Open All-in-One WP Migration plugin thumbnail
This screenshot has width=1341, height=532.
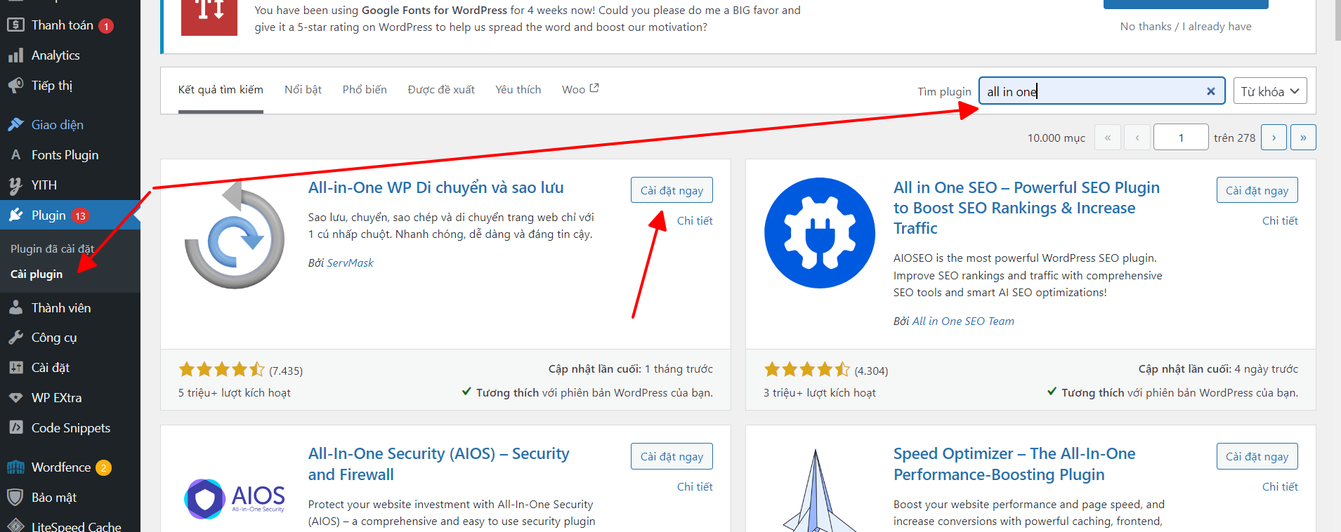pos(235,236)
